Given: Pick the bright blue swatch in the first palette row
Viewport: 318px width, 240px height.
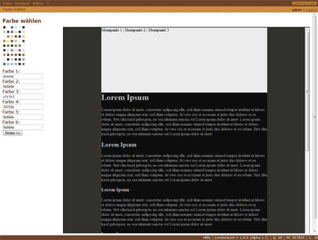Looking at the screenshot, I should click(12, 27).
